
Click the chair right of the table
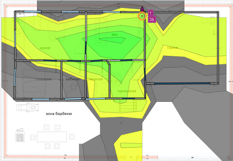pos(72,137)
